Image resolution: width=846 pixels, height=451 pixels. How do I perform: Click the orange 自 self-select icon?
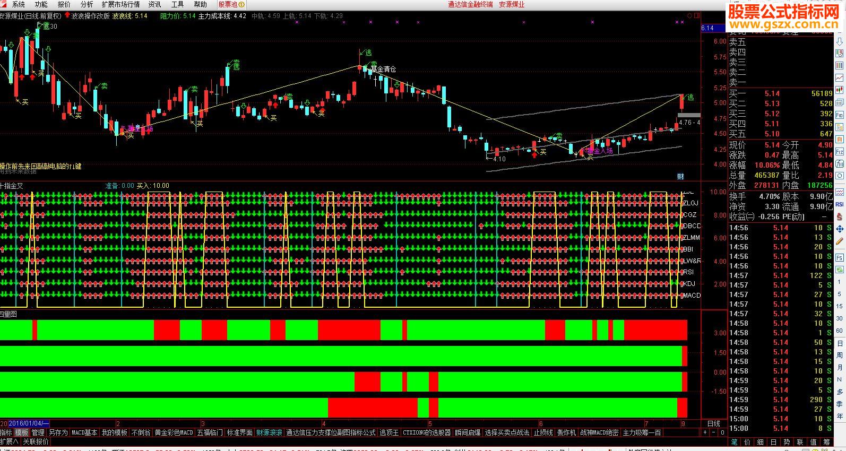point(840,140)
